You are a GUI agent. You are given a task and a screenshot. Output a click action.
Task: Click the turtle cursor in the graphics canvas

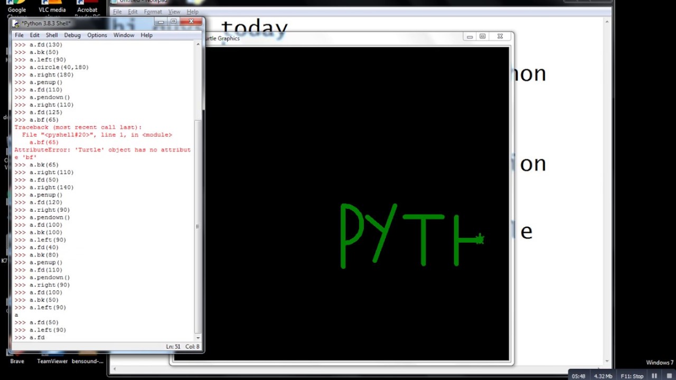(x=480, y=240)
